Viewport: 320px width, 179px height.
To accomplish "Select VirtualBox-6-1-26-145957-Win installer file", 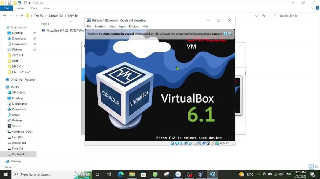I will (x=63, y=30).
